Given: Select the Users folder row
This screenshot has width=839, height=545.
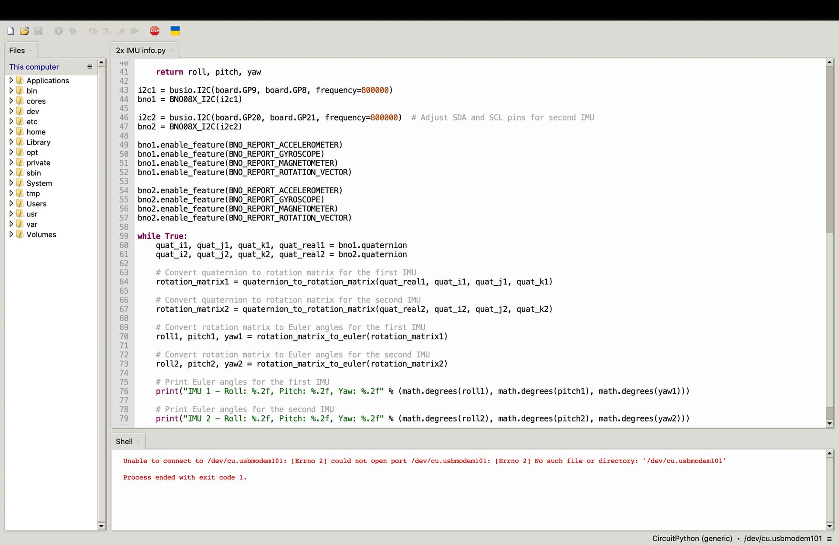Looking at the screenshot, I should [51, 204].
